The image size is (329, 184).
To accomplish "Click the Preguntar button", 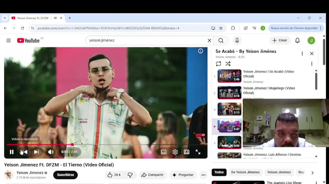I will click(183, 175).
